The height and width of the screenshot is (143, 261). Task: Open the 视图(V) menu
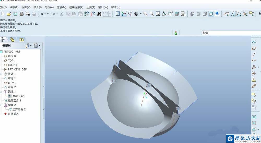(26, 7)
